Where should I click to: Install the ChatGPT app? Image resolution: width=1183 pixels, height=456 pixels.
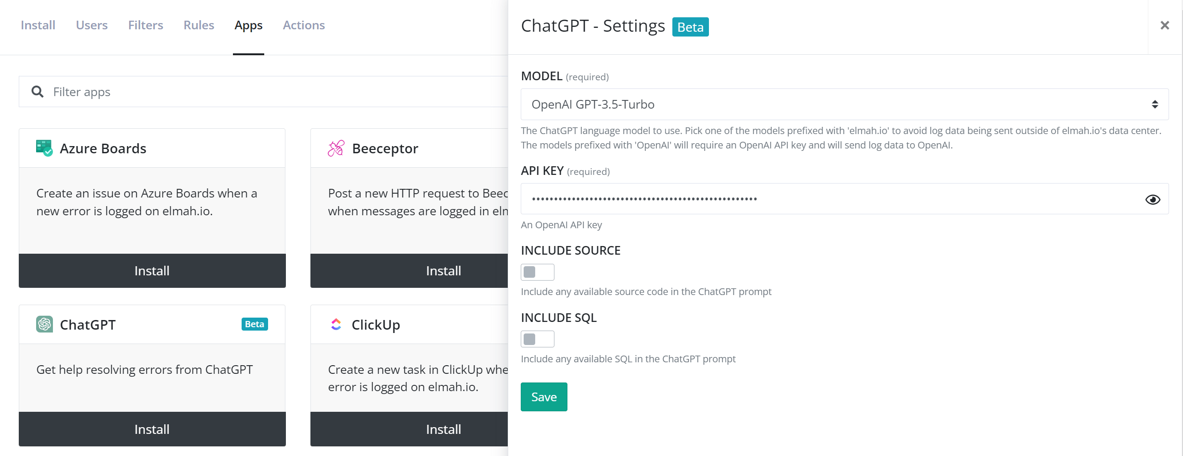152,429
